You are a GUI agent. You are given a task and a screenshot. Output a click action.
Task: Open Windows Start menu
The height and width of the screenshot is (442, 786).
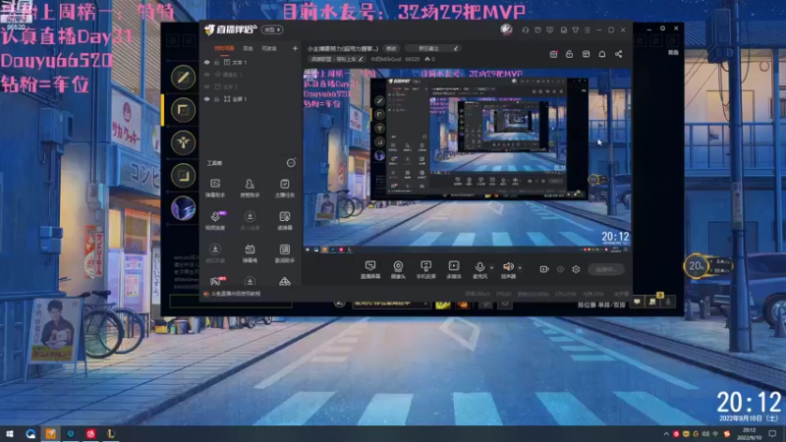9,433
